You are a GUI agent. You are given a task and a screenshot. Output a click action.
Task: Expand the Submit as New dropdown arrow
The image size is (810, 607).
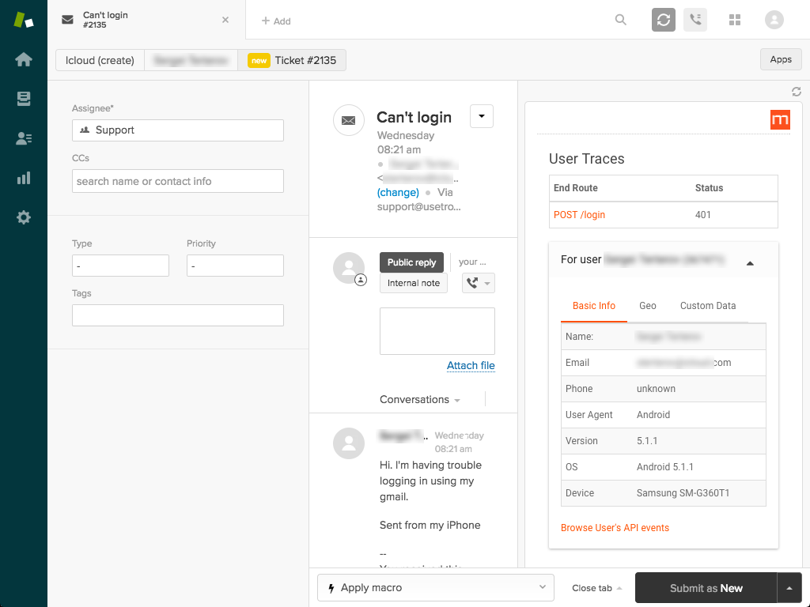click(789, 588)
